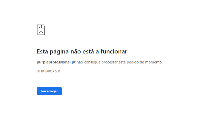
Task: Click the sad page error icon
Action: tap(41, 30)
